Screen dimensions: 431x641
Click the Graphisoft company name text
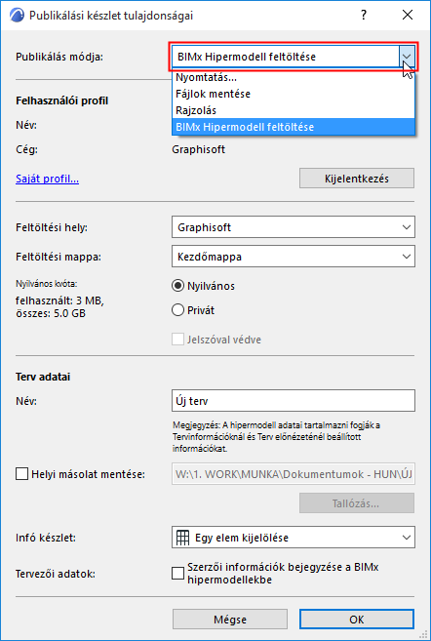tap(199, 149)
